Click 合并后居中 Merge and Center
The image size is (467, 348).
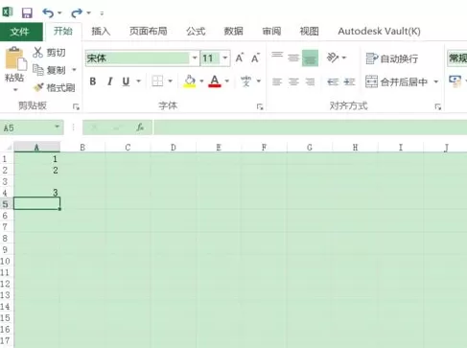coord(397,81)
